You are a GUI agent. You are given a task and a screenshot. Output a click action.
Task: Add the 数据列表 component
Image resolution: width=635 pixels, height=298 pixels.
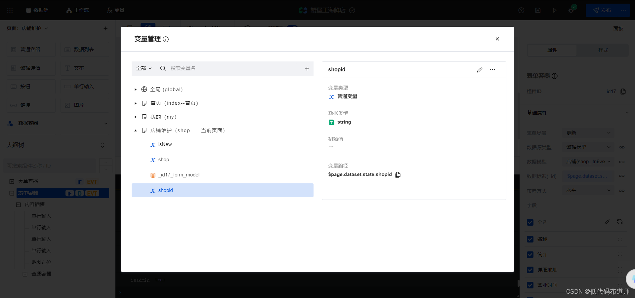85,50
